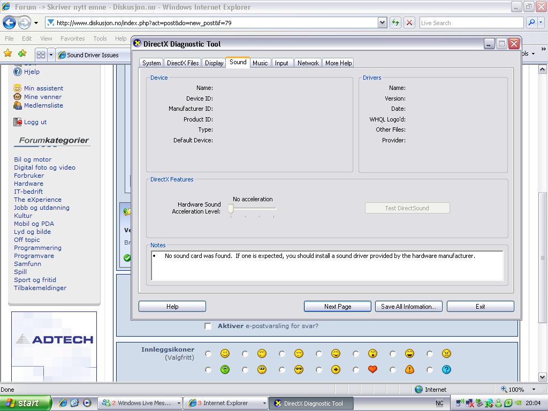Viewport: 548px width, 411px height.
Task: Select the orange warning triangle icon radio
Action: pyautogui.click(x=392, y=369)
